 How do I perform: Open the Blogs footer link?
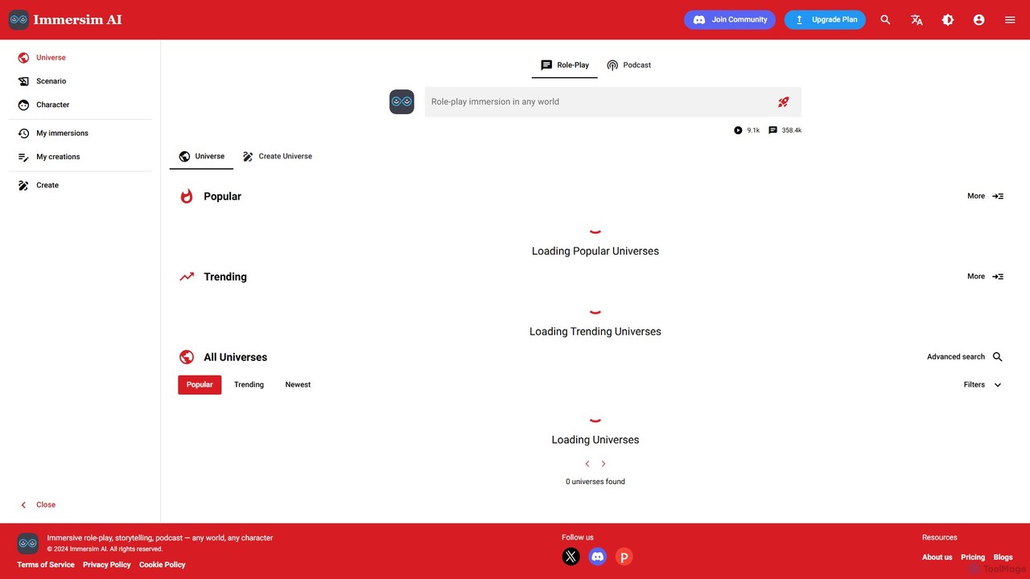tap(1003, 557)
